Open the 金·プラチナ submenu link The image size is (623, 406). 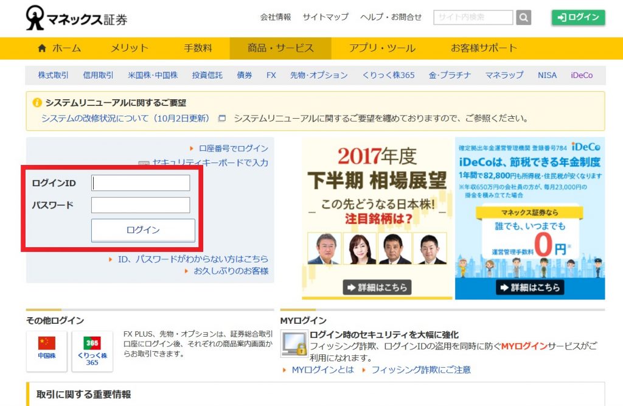point(450,75)
